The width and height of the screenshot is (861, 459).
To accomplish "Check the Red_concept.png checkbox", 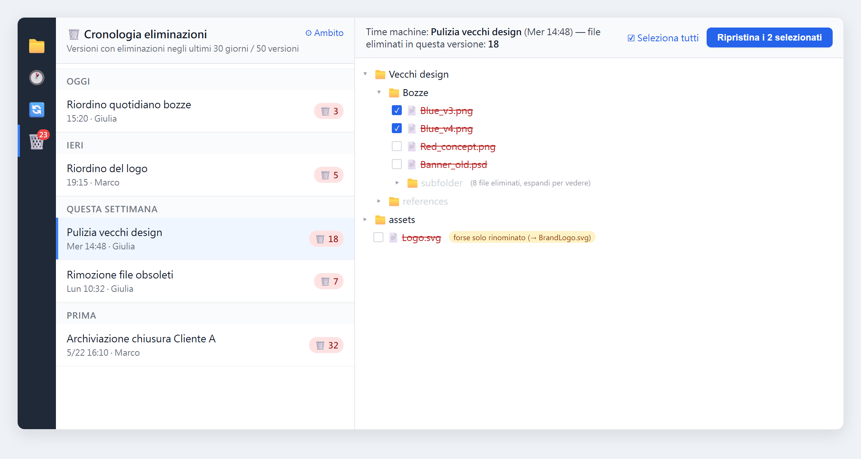I will pyautogui.click(x=397, y=146).
